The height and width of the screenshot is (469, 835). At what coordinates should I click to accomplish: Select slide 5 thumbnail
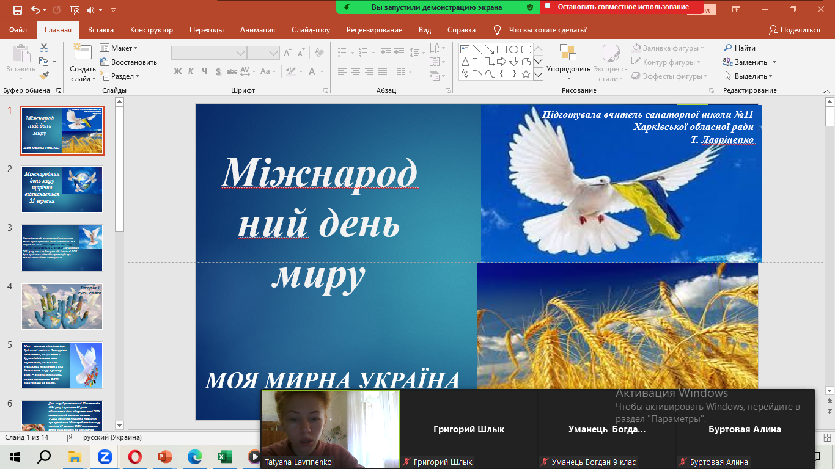(x=62, y=365)
